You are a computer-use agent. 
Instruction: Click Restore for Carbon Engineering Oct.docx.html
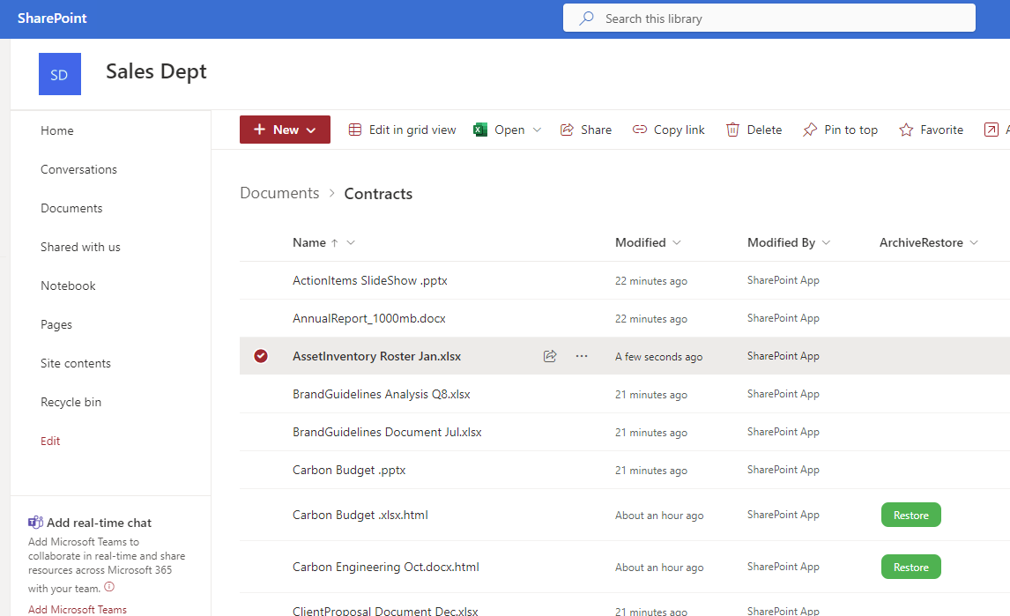click(910, 567)
